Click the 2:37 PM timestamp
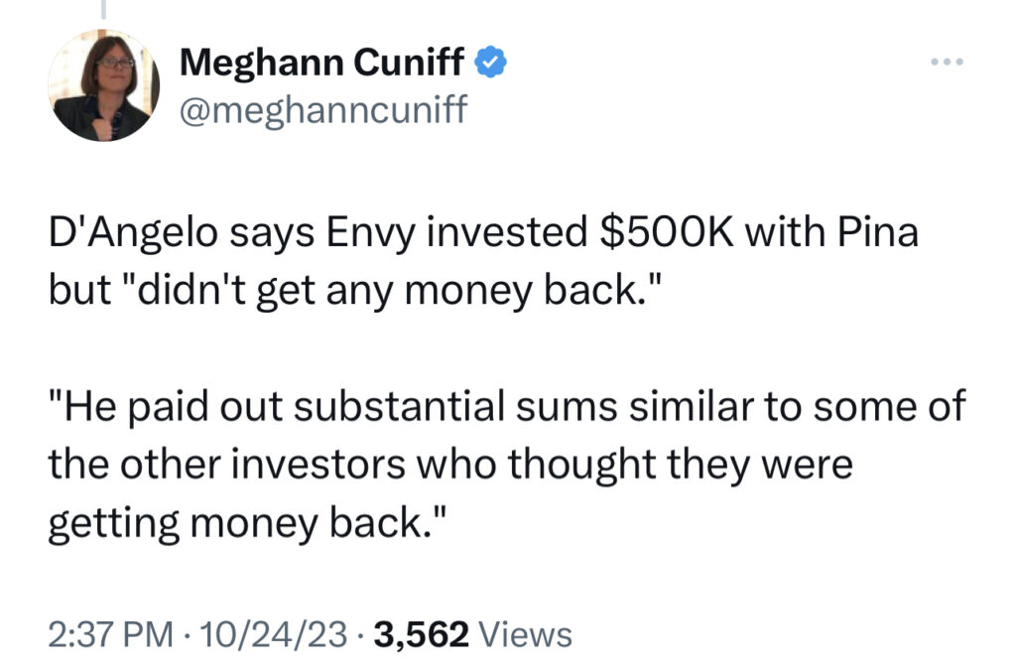Screen dimensions: 1016x672 point(111,634)
